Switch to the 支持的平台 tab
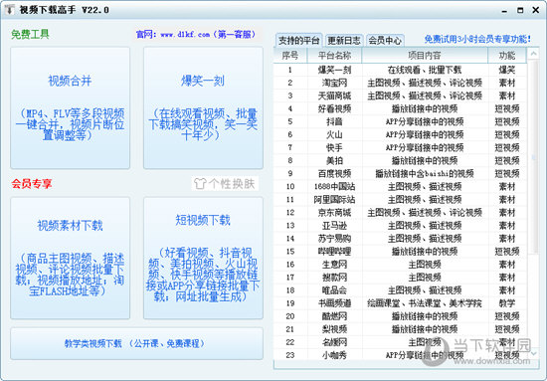 (299, 40)
